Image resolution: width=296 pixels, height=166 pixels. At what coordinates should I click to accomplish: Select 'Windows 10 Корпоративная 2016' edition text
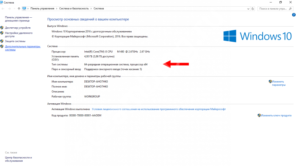point(71,31)
